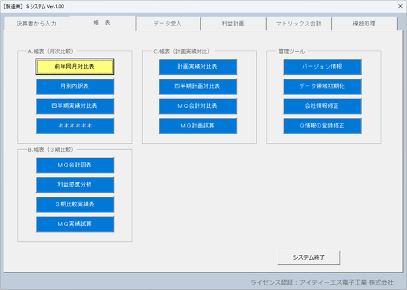Launch 利益感度分析

click(75, 185)
